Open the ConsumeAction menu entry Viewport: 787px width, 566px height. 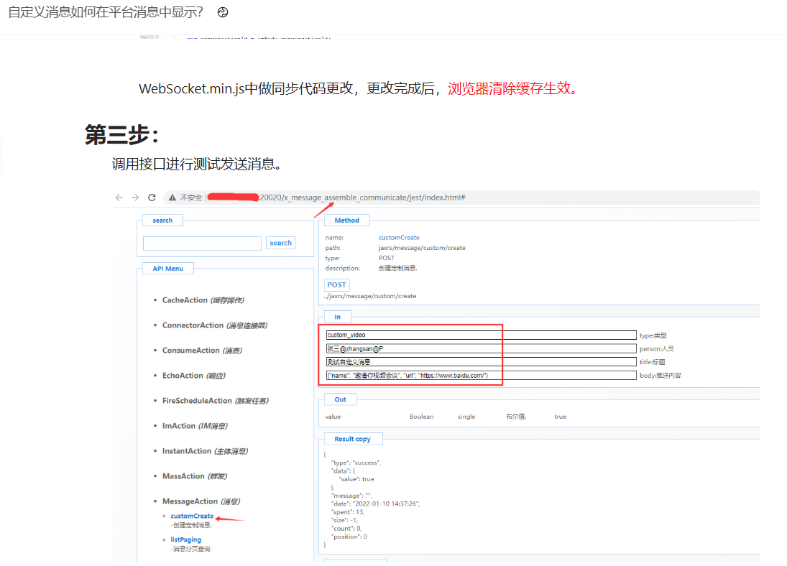pos(202,351)
